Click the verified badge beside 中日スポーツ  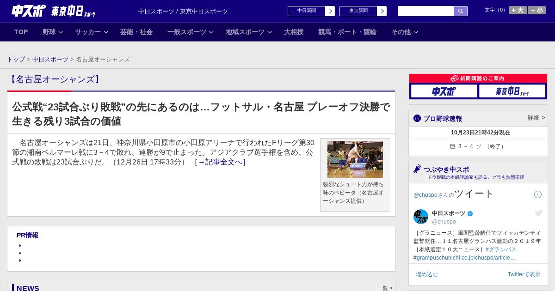[x=470, y=213]
